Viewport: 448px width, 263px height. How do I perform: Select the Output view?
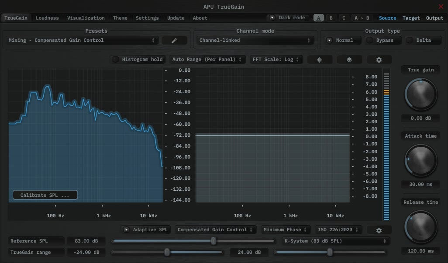[x=434, y=18]
